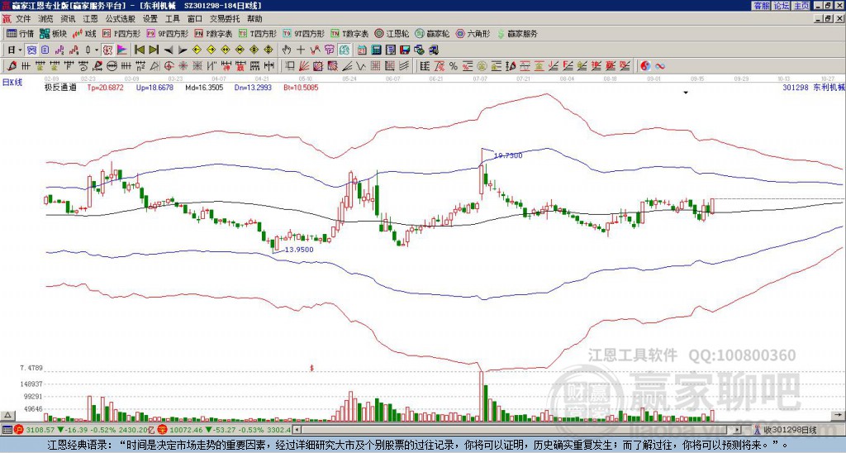Jump to last bar with green skip-forward arrow
Viewport: 846px width, 453px height.
pyautogui.click(x=154, y=50)
